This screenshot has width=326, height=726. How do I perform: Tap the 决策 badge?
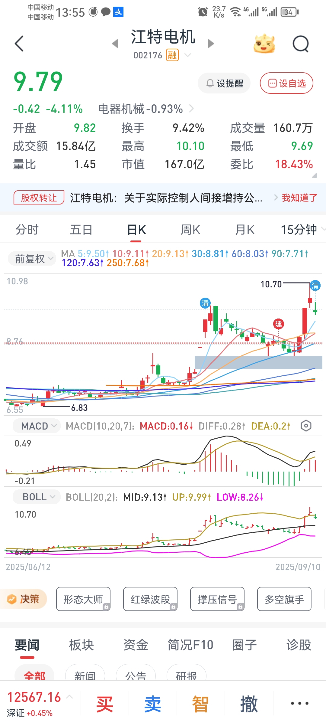24,599
